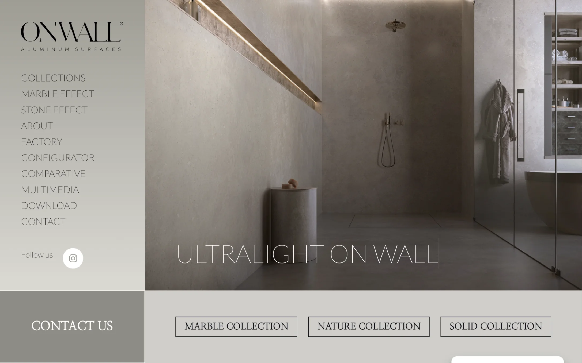Viewport: 582px width, 363px height.
Task: Go to MARBLE EFFECT page
Action: 58,94
